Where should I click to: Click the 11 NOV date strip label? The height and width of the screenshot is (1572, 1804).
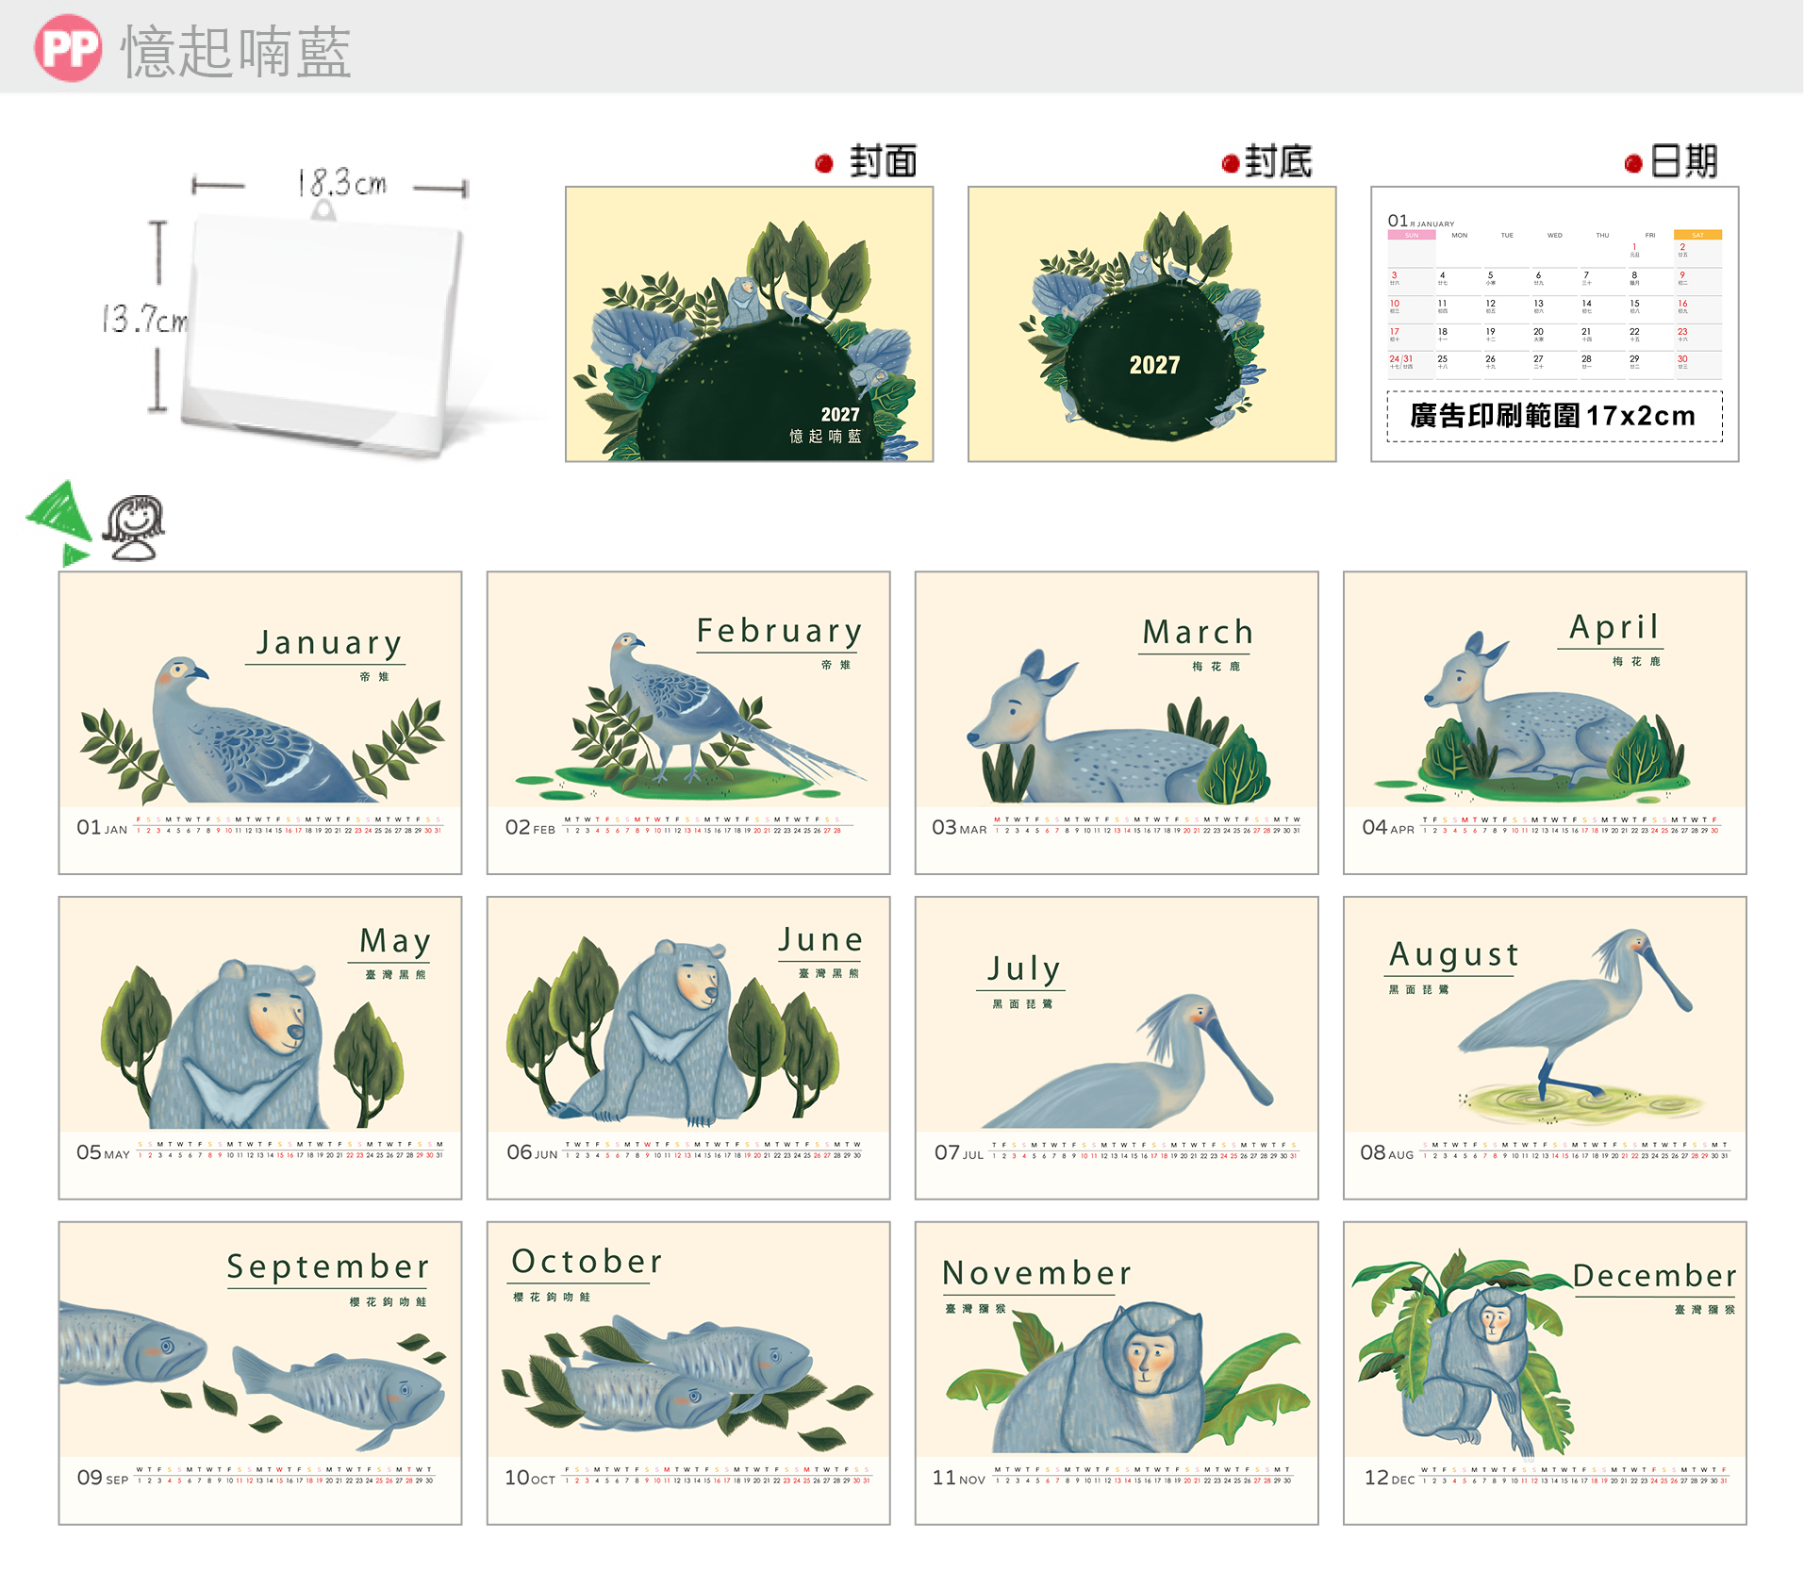point(959,1478)
